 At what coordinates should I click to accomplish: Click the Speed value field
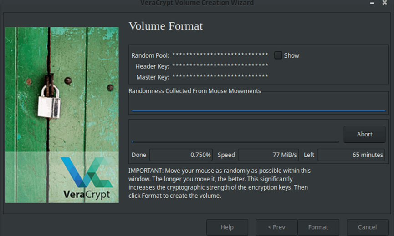[268, 155]
